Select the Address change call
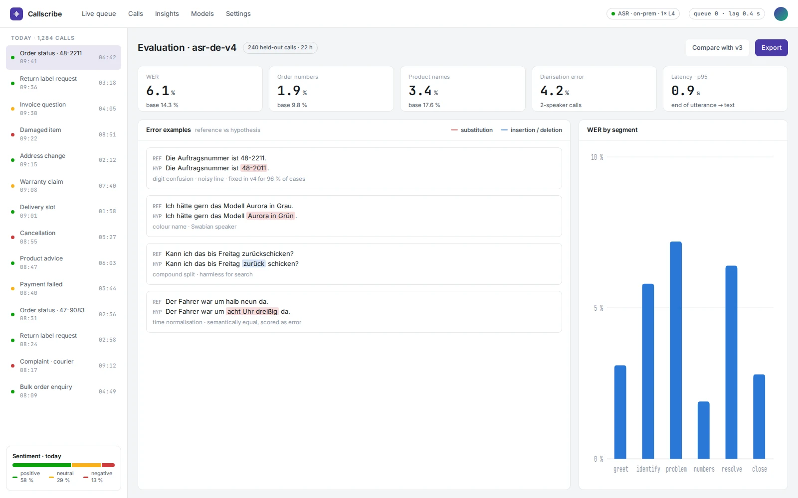This screenshot has height=498, width=798. tap(63, 160)
